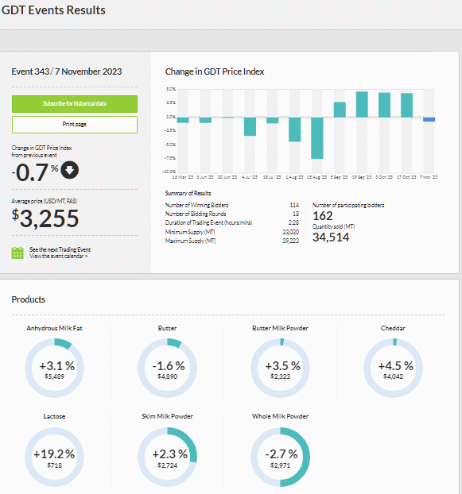This screenshot has height=494, width=462.
Task: Open the Whole Milk Powder donut chart
Action: pos(281,457)
